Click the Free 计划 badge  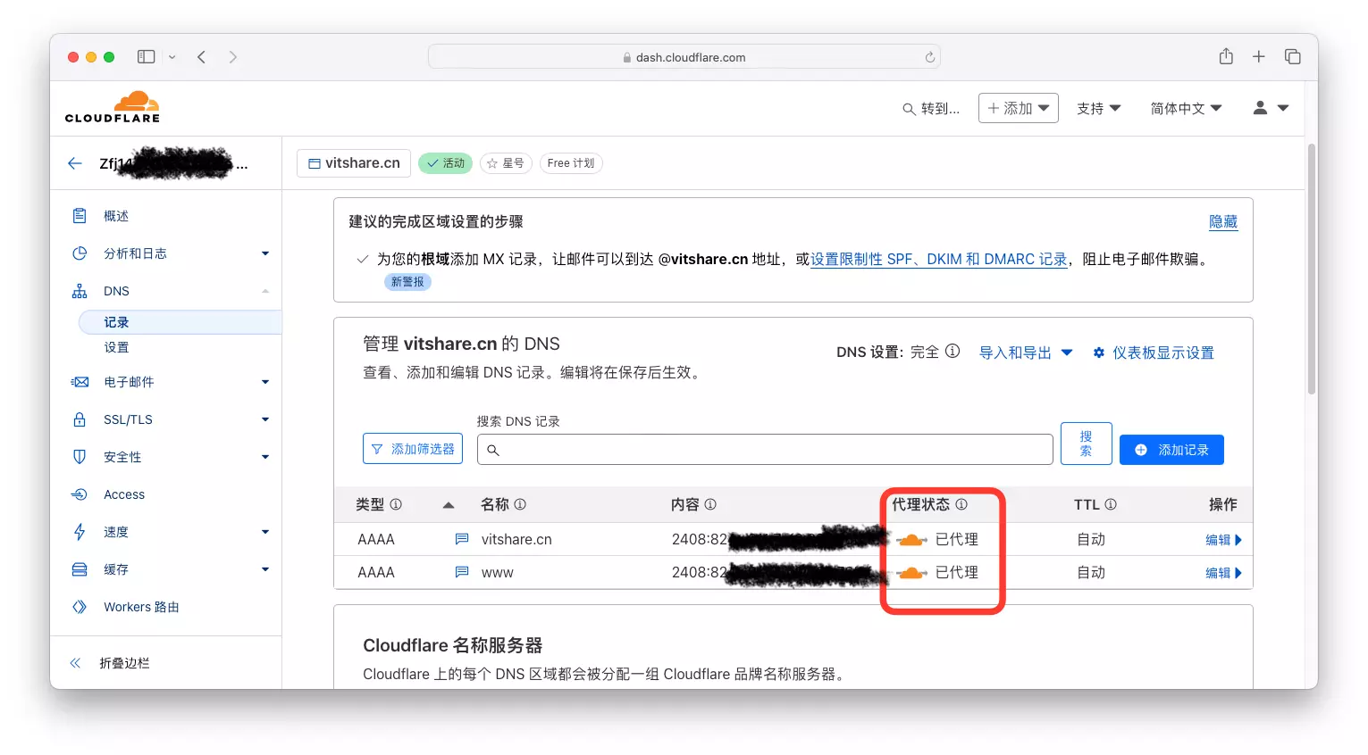pyautogui.click(x=571, y=163)
